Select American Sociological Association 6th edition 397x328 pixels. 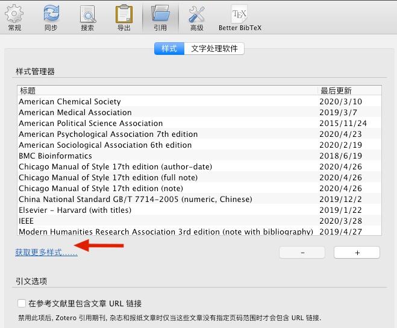click(x=199, y=145)
